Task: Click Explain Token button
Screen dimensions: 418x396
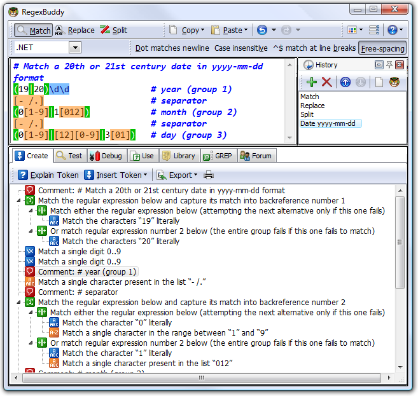Action: pos(48,175)
